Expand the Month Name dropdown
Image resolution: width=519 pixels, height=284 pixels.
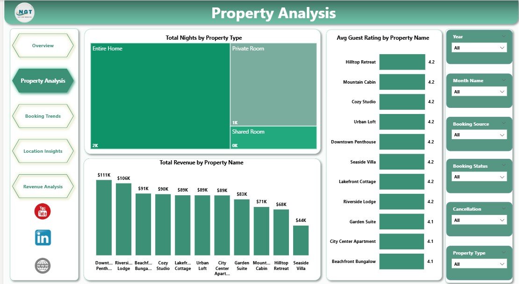pos(479,92)
